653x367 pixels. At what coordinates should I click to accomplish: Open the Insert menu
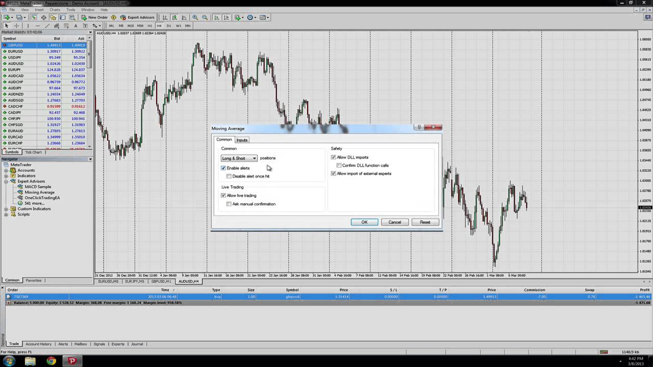pyautogui.click(x=39, y=10)
